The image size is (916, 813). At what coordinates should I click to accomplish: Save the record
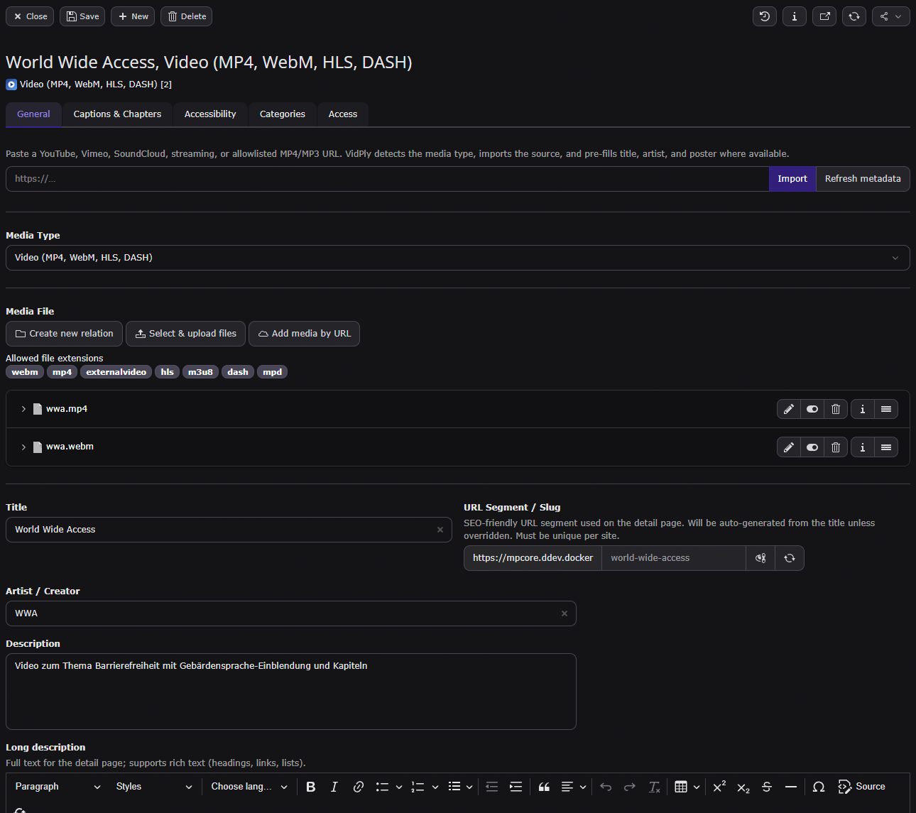pyautogui.click(x=82, y=16)
